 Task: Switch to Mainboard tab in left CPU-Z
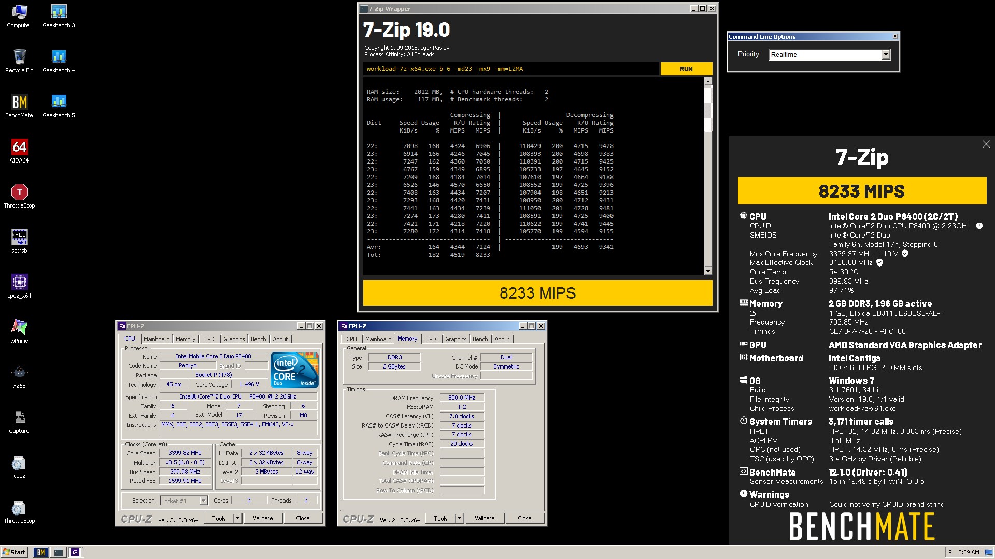coord(157,339)
